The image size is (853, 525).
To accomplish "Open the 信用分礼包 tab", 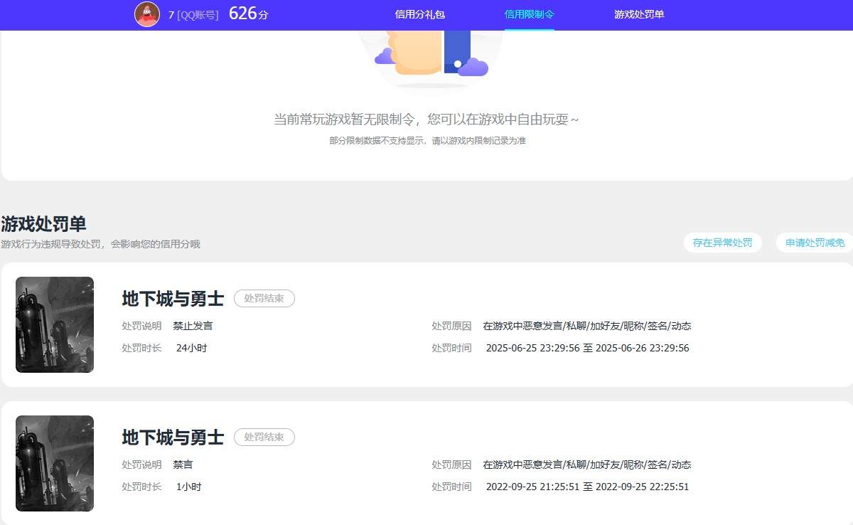I will click(420, 14).
